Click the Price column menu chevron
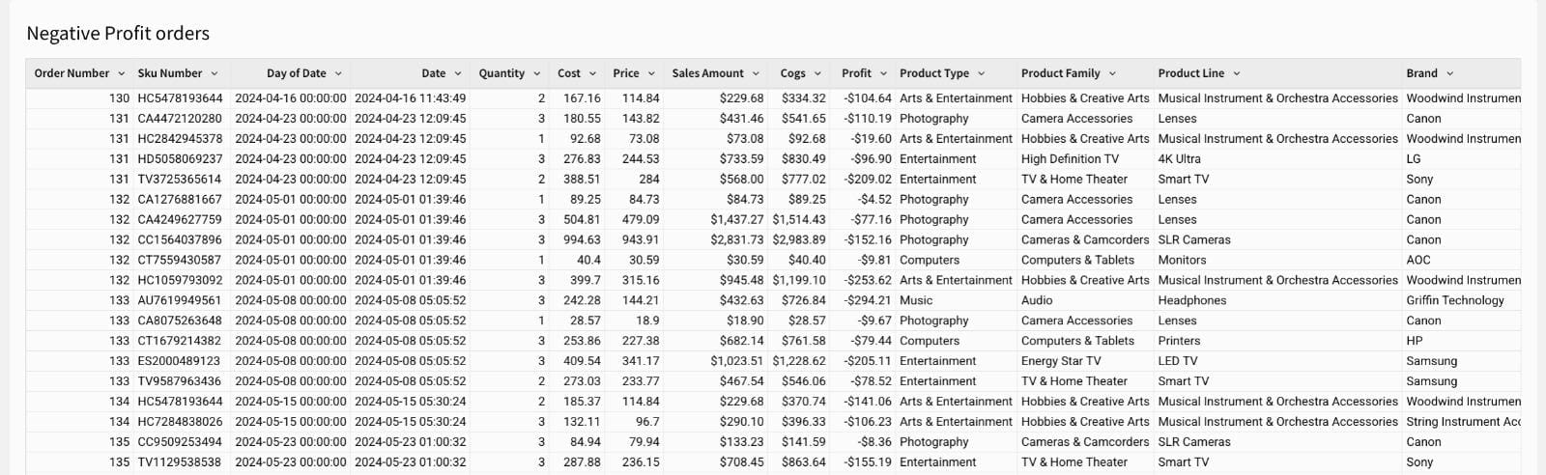This screenshot has height=475, width=1546. 651,73
